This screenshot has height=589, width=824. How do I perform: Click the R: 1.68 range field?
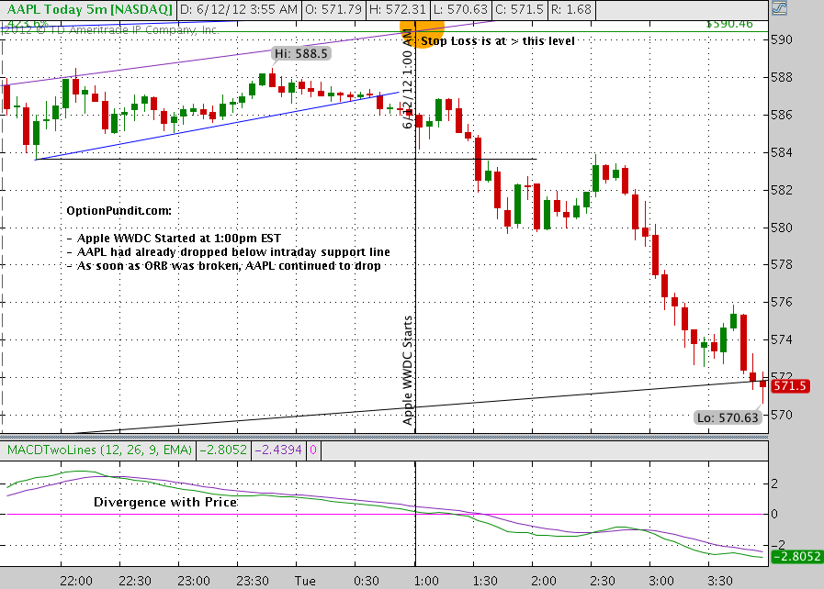coord(570,9)
